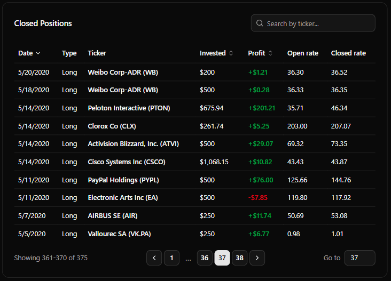The width and height of the screenshot is (391, 281).
Task: Click the pagination ellipsis
Action: click(x=188, y=259)
